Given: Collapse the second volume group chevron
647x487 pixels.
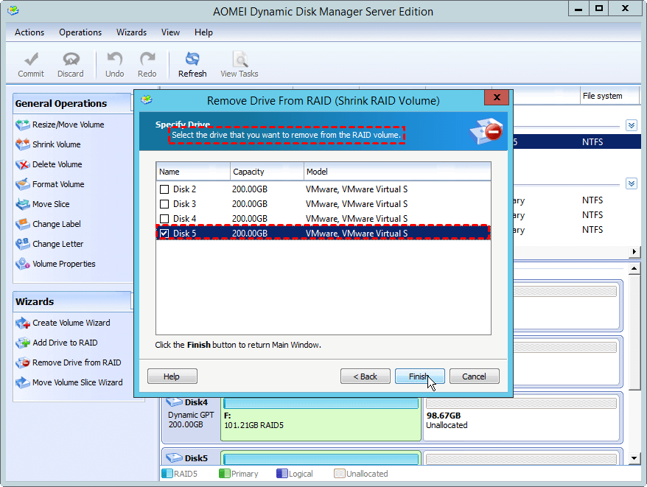Looking at the screenshot, I should pyautogui.click(x=631, y=183).
